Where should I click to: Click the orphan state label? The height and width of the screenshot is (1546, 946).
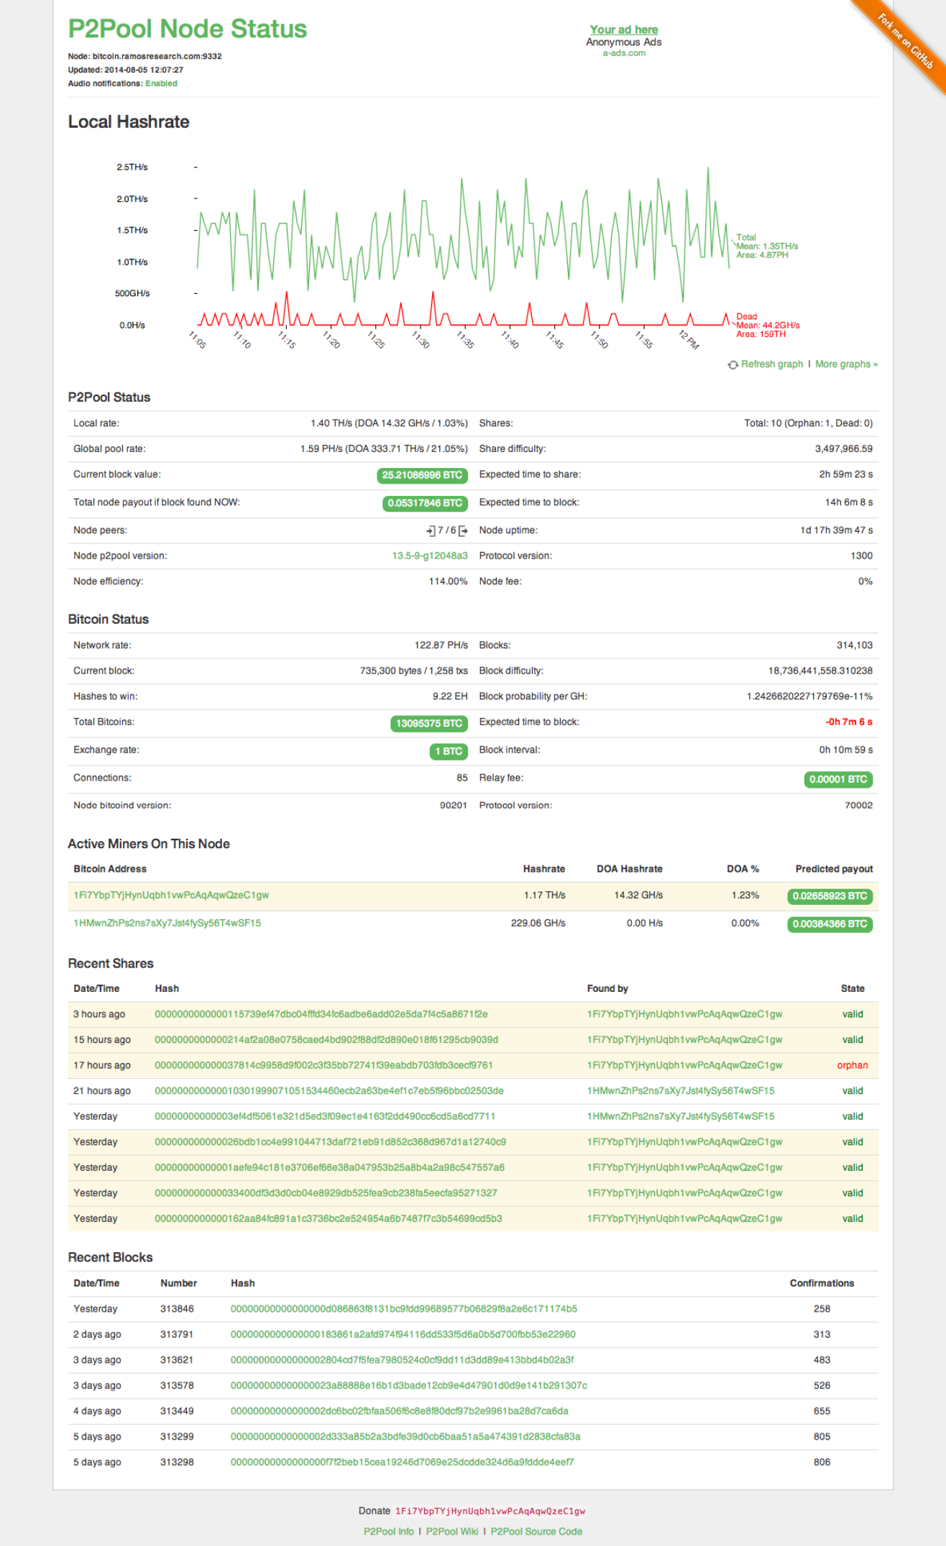[853, 1065]
